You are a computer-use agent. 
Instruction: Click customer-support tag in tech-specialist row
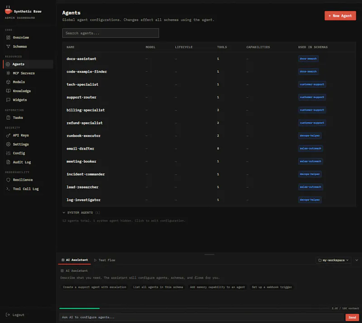click(312, 84)
